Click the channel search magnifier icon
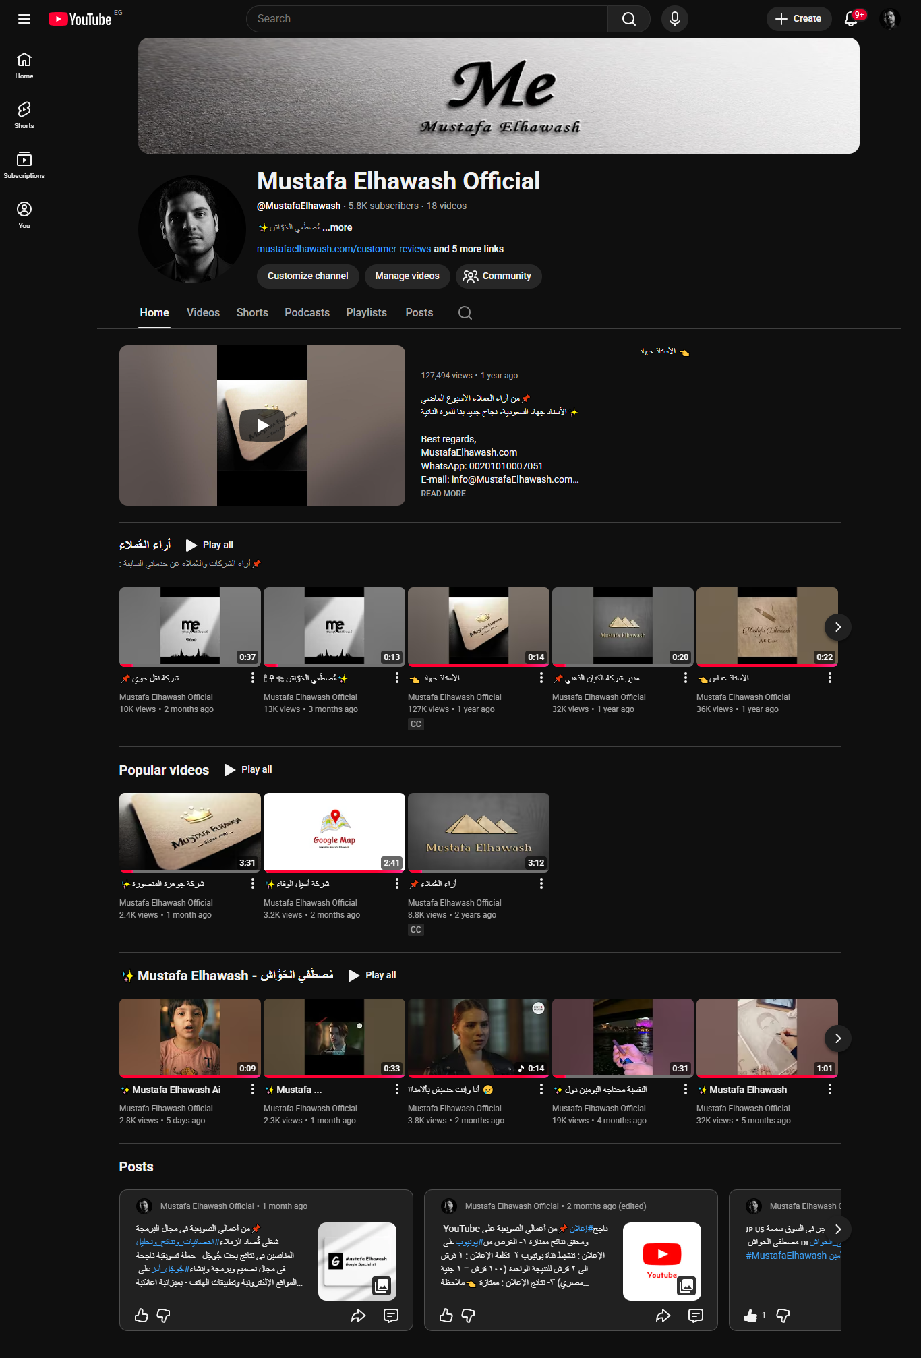 (x=465, y=313)
